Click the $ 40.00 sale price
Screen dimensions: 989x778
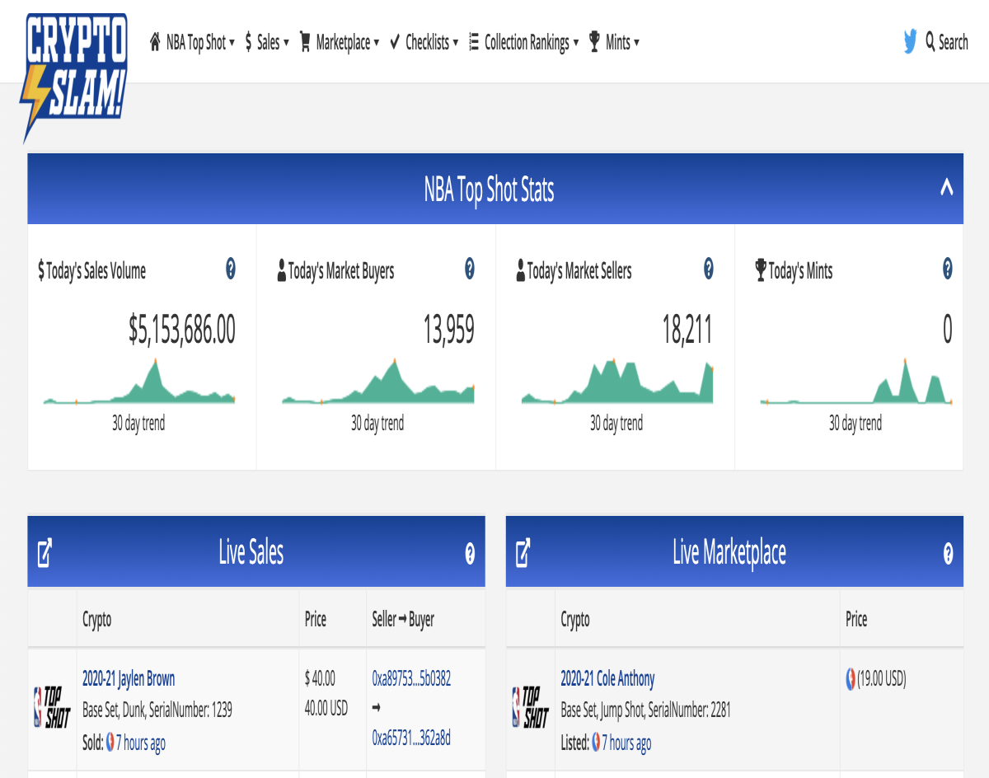point(320,679)
